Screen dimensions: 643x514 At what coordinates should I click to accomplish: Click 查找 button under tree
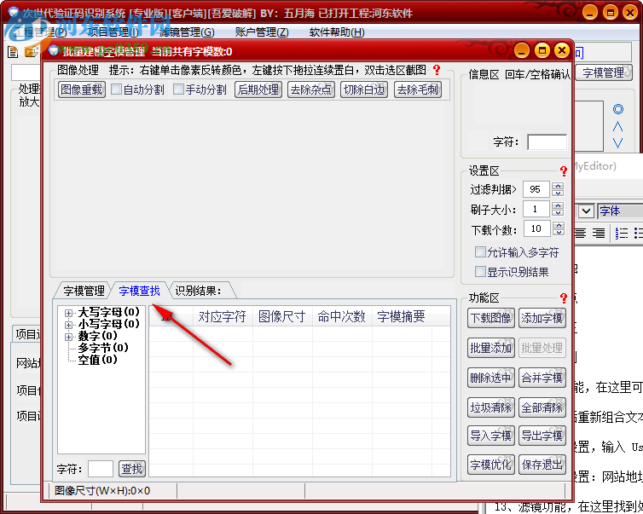tap(132, 469)
